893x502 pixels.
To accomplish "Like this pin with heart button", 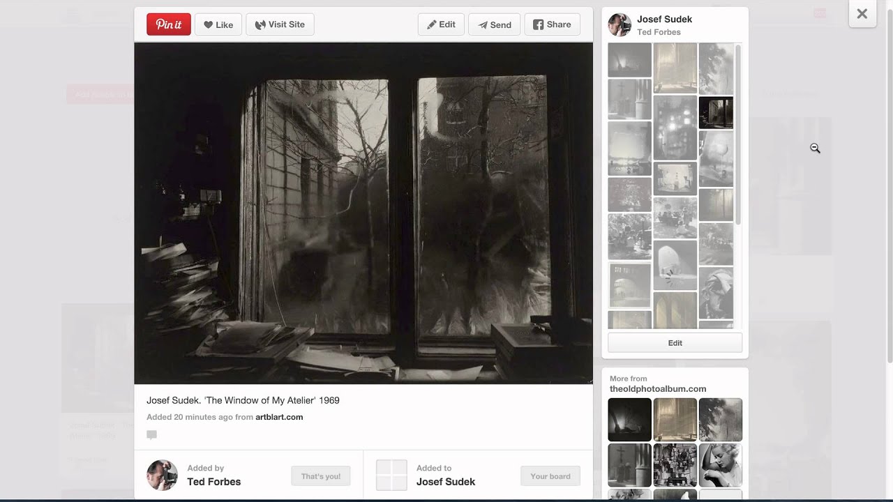I will [218, 24].
